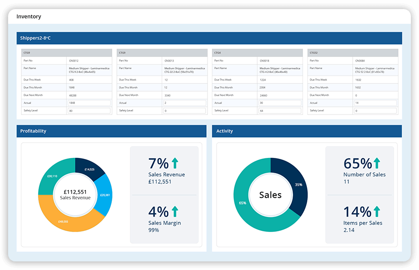Click Actual input field for part CN0012
419x270 pixels.
[x=89, y=103]
